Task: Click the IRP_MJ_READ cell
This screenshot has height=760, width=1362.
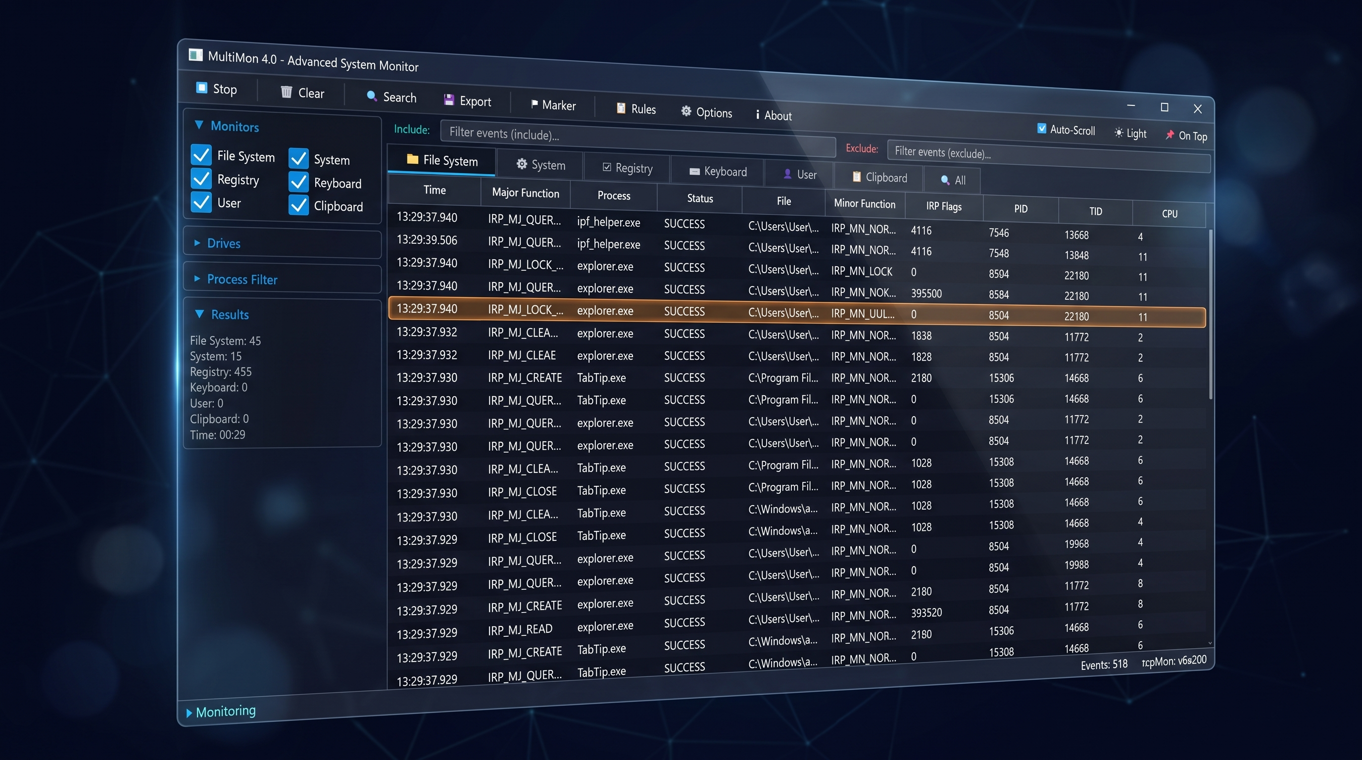Action: (x=520, y=629)
